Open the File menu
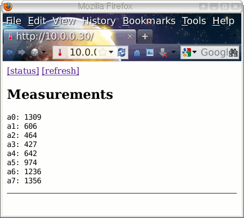 (x=14, y=21)
